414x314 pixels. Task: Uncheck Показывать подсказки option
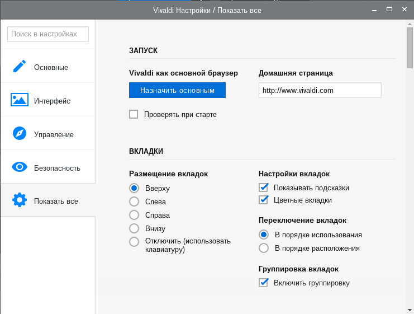coord(264,188)
